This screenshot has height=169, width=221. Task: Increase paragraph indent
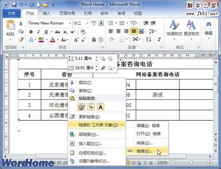153,23
